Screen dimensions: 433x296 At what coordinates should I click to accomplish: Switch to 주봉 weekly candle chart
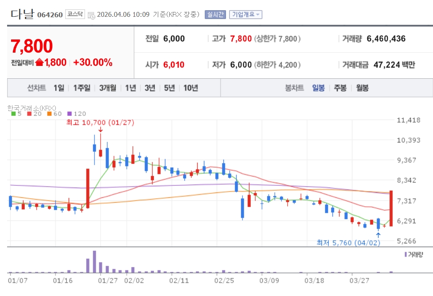(340, 88)
